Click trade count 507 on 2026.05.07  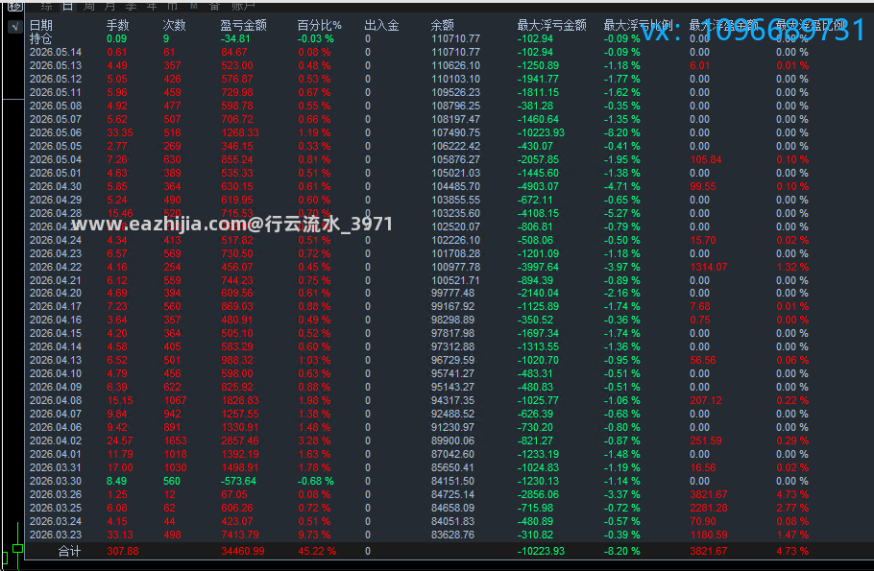click(172, 119)
